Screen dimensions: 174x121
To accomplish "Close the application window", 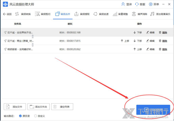I will coord(169,4).
